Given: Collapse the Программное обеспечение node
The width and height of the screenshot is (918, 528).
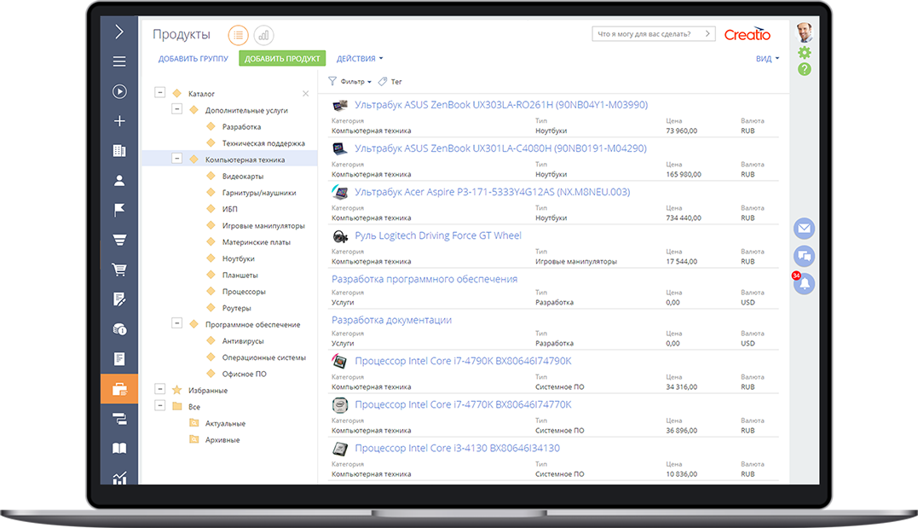Looking at the screenshot, I should click(x=176, y=323).
